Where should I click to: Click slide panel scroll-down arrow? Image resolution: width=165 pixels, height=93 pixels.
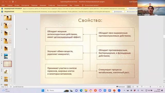click(14, 84)
